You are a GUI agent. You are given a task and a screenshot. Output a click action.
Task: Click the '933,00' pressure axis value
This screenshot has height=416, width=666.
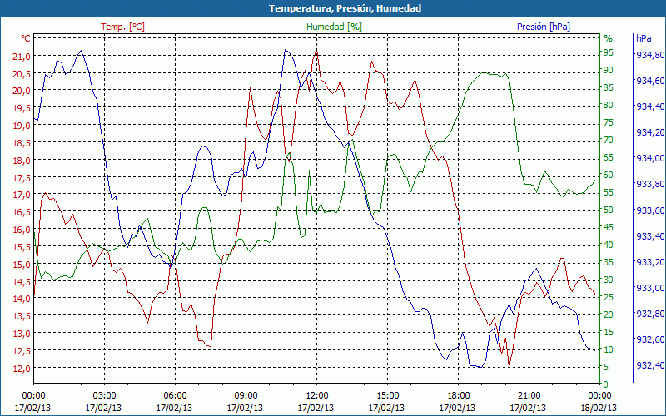[650, 287]
